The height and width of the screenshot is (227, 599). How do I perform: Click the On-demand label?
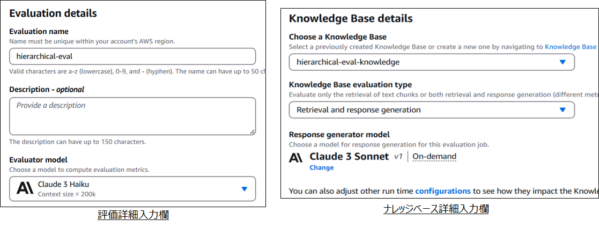[434, 157]
